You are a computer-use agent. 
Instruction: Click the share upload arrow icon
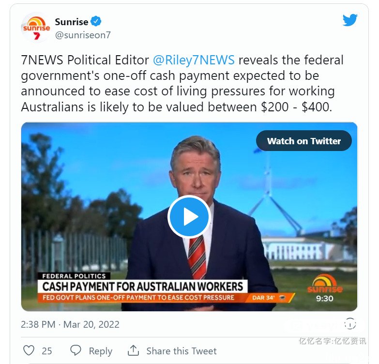pyautogui.click(x=133, y=350)
